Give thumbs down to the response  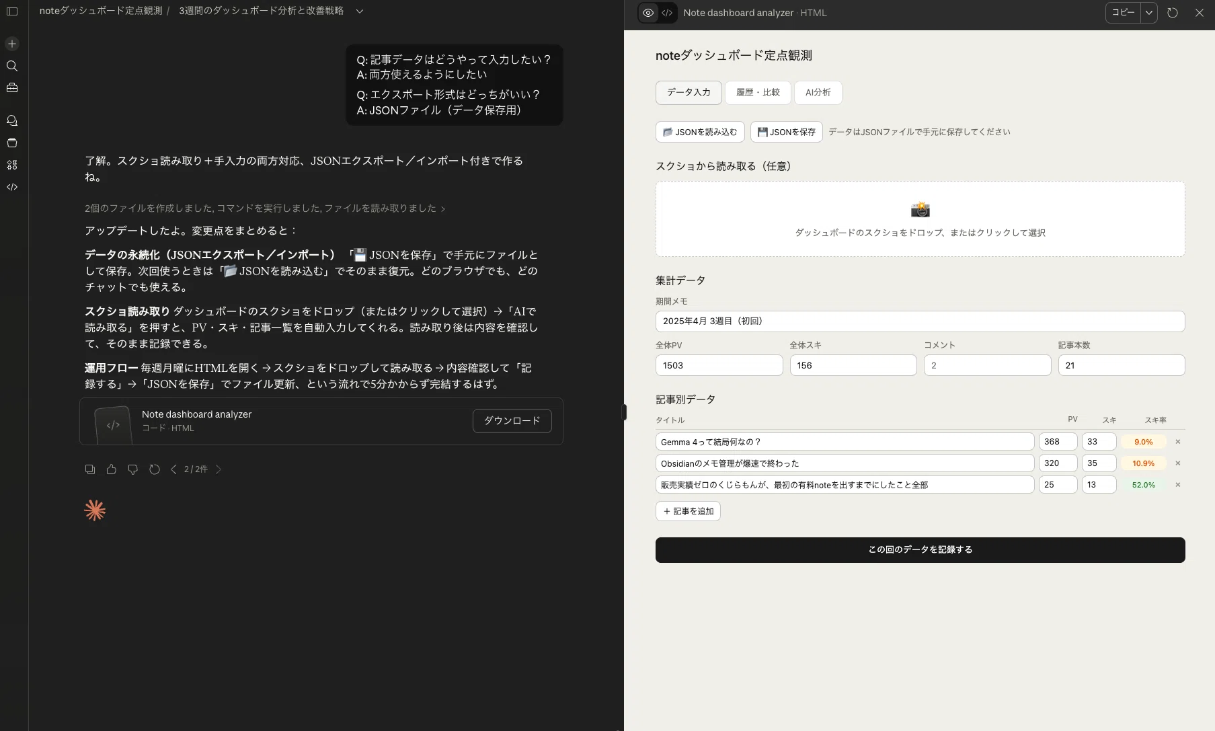[133, 469]
